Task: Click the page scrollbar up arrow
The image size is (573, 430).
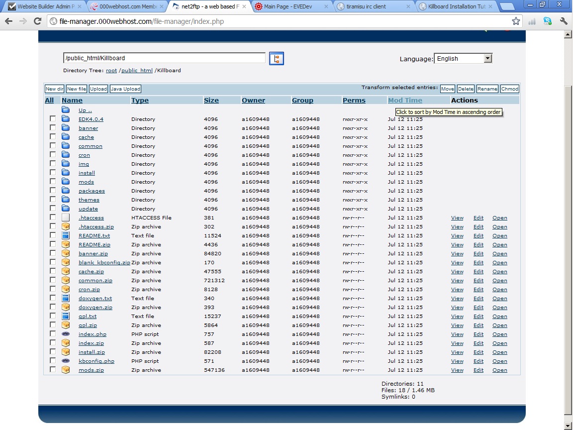Action: point(568,34)
